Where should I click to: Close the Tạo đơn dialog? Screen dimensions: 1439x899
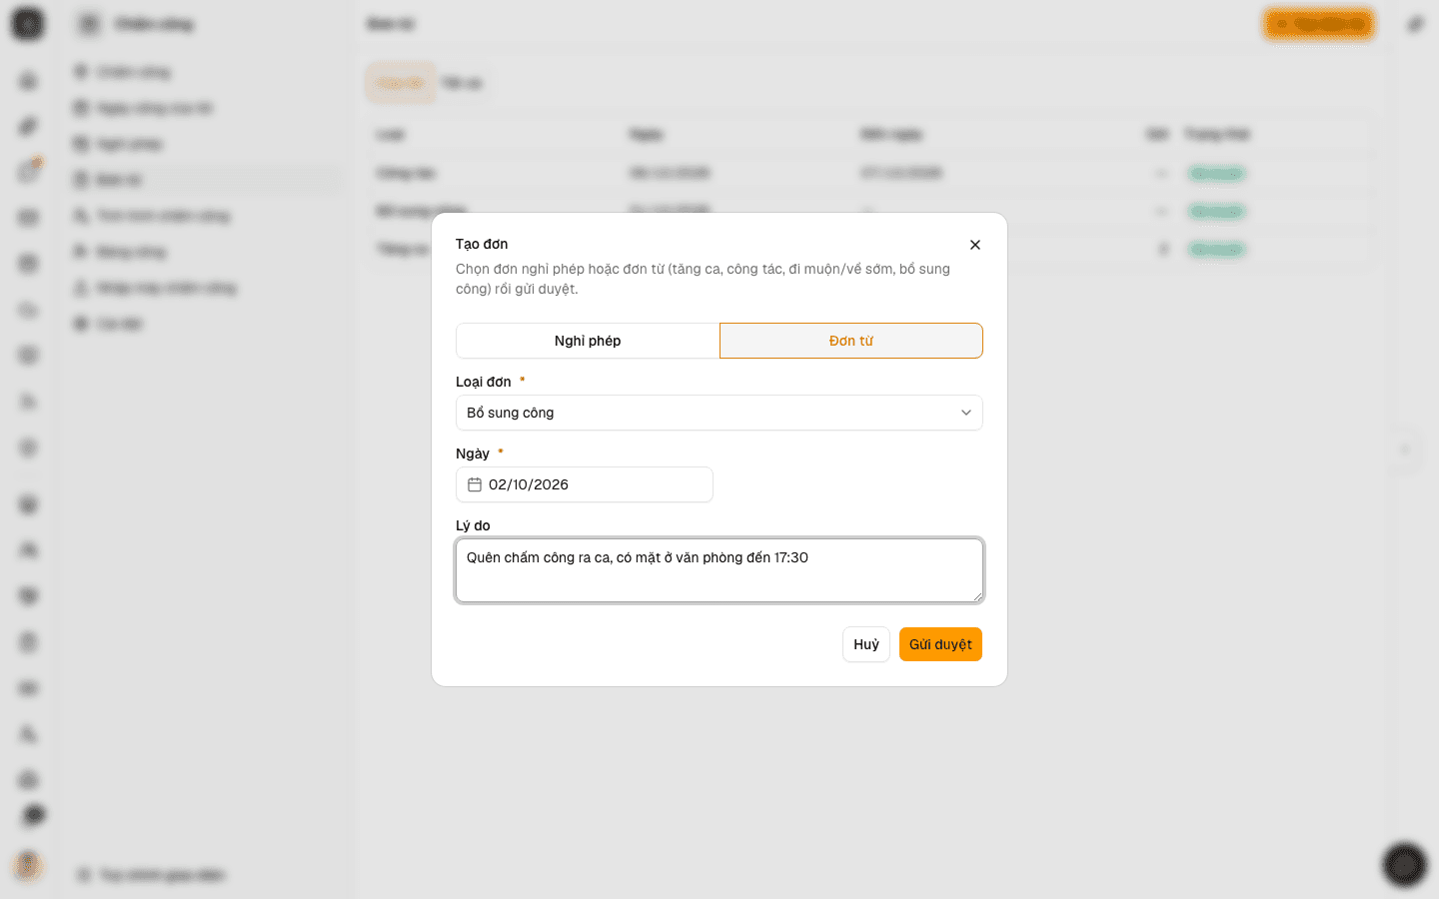pos(975,245)
